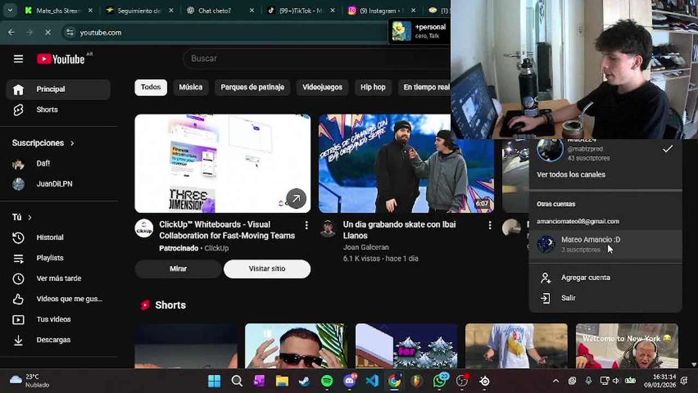This screenshot has width=698, height=393.
Task: Click Ver todos los canales
Action: [x=571, y=175]
